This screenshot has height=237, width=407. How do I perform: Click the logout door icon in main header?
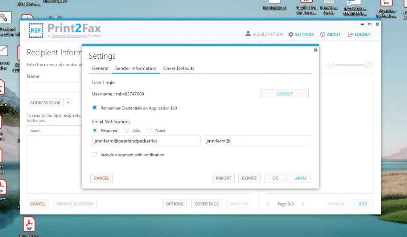point(350,34)
